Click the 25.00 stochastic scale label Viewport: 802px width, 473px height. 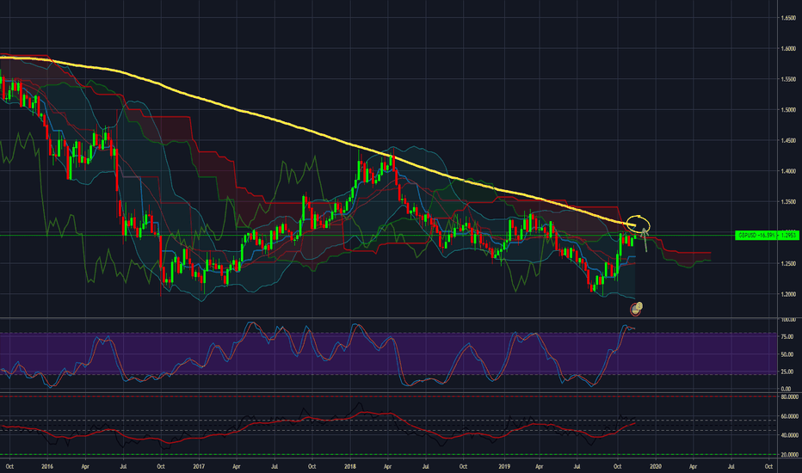point(786,372)
